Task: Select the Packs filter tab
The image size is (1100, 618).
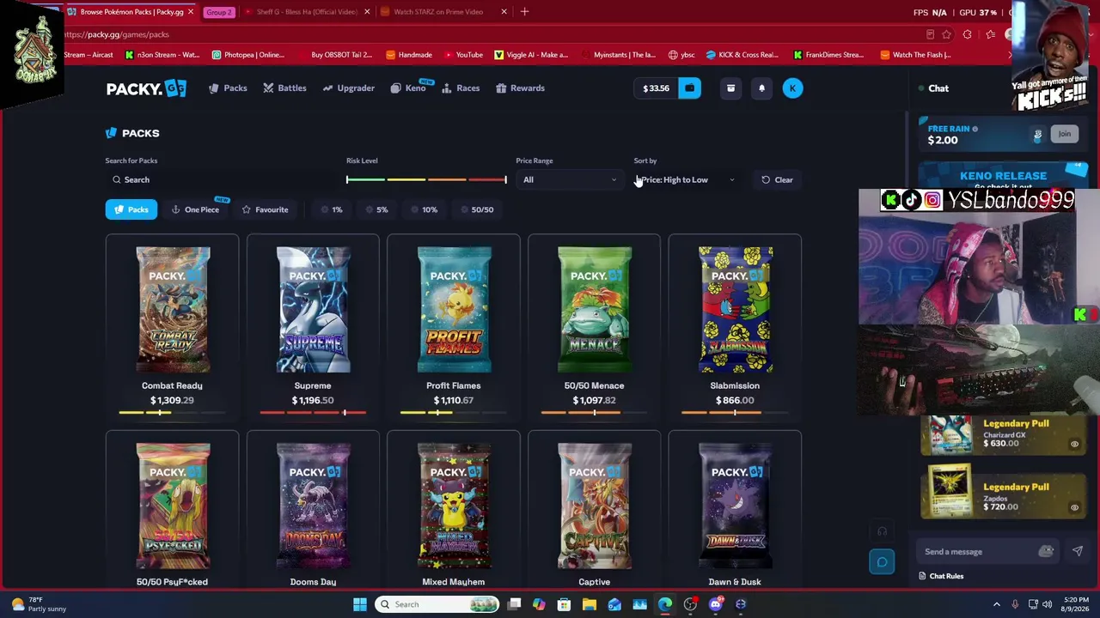Action: [131, 209]
